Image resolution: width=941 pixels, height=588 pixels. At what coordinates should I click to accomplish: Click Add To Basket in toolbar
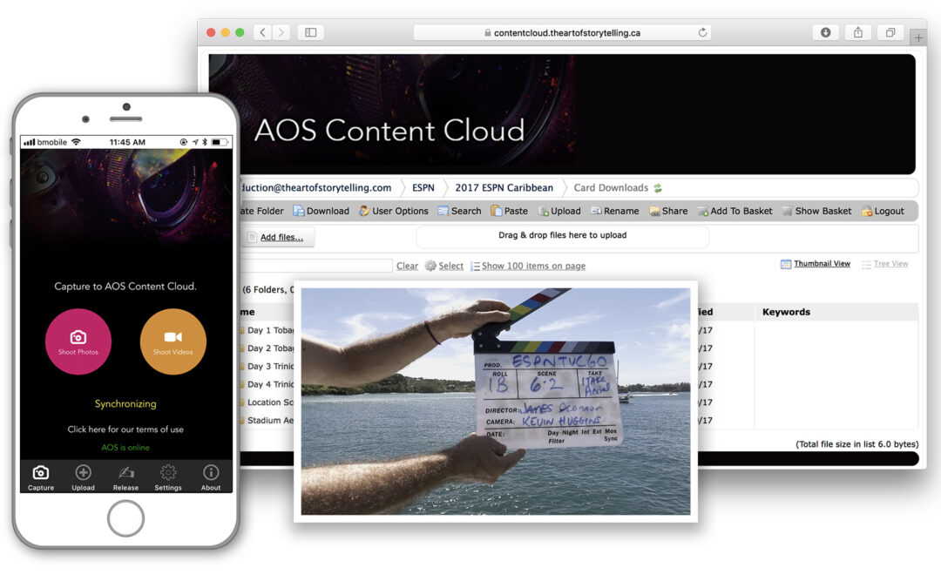735,211
